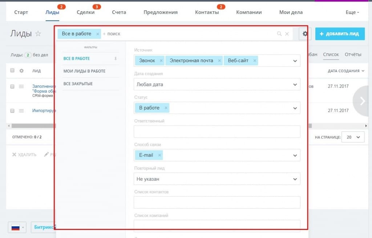This screenshot has height=238, width=372.
Task: Star the Лиды page as favorite
Action: tap(38, 34)
